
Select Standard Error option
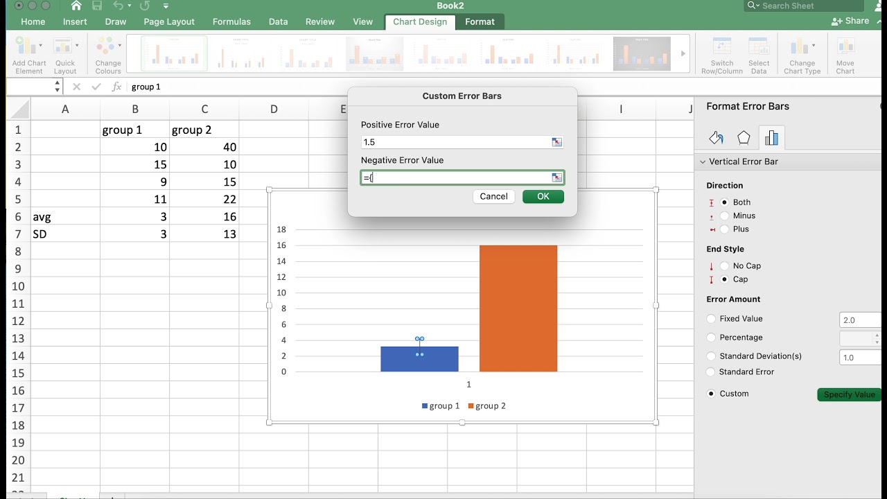[711, 372]
